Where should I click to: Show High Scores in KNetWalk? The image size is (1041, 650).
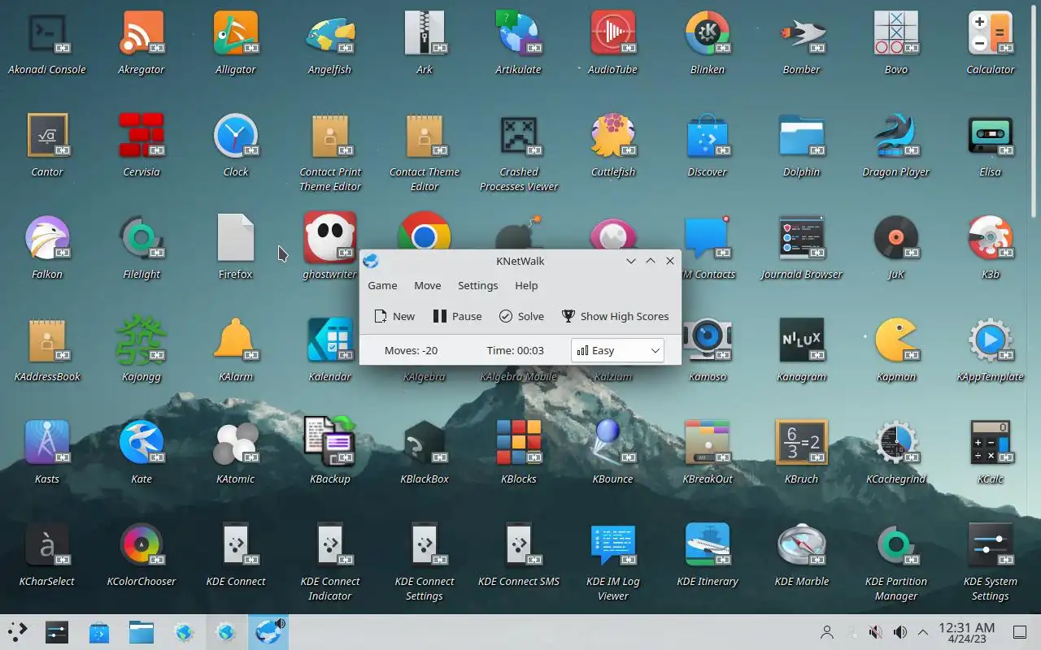(x=615, y=317)
